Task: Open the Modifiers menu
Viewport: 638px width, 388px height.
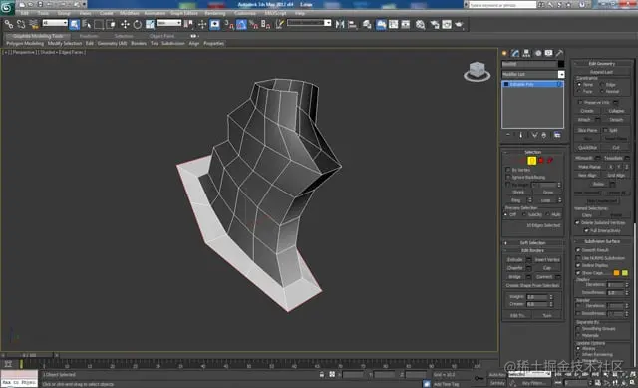Action: [x=130, y=13]
